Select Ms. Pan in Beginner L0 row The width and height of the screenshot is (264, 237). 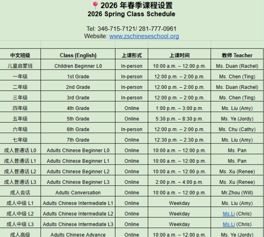237,149
